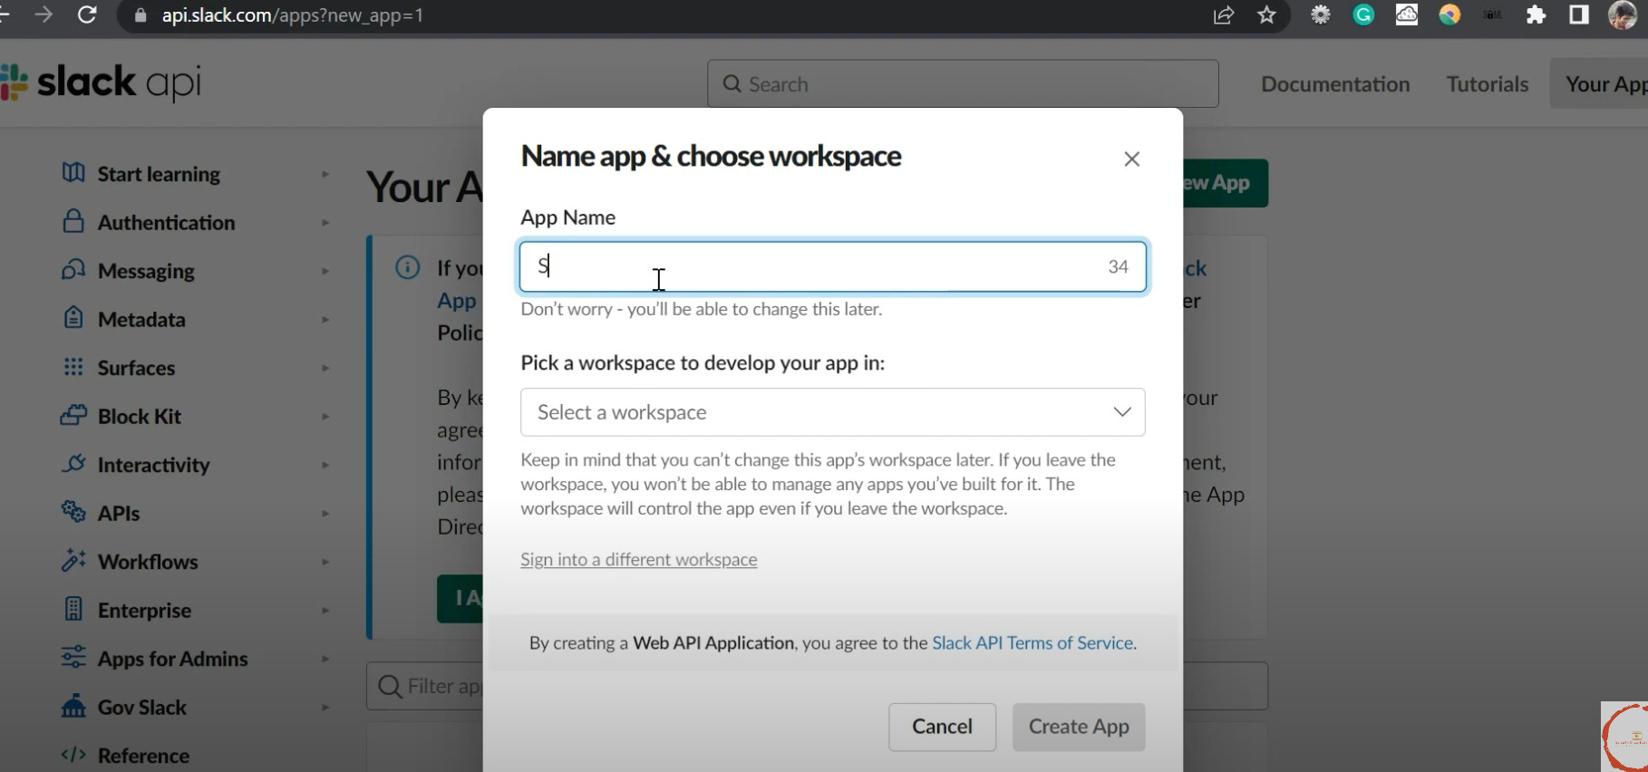Click the Cancel button
The width and height of the screenshot is (1648, 772).
pos(942,727)
